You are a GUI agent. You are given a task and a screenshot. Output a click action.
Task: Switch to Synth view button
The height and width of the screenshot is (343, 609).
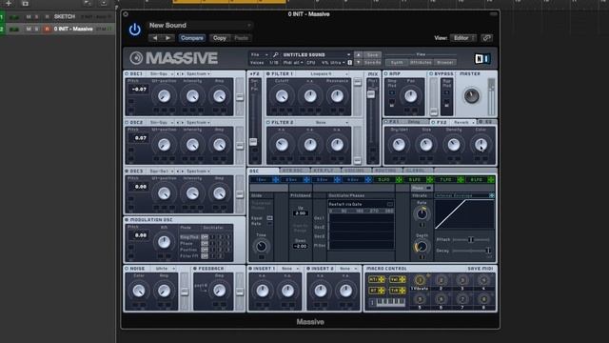pos(397,62)
